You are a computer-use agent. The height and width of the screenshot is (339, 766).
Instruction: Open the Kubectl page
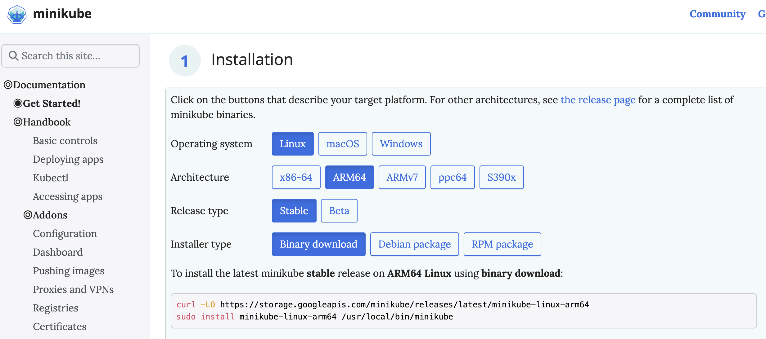coord(51,178)
